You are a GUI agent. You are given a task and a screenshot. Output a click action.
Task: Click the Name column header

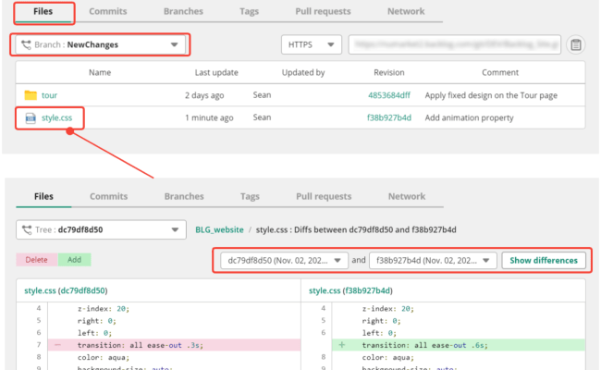pos(100,72)
